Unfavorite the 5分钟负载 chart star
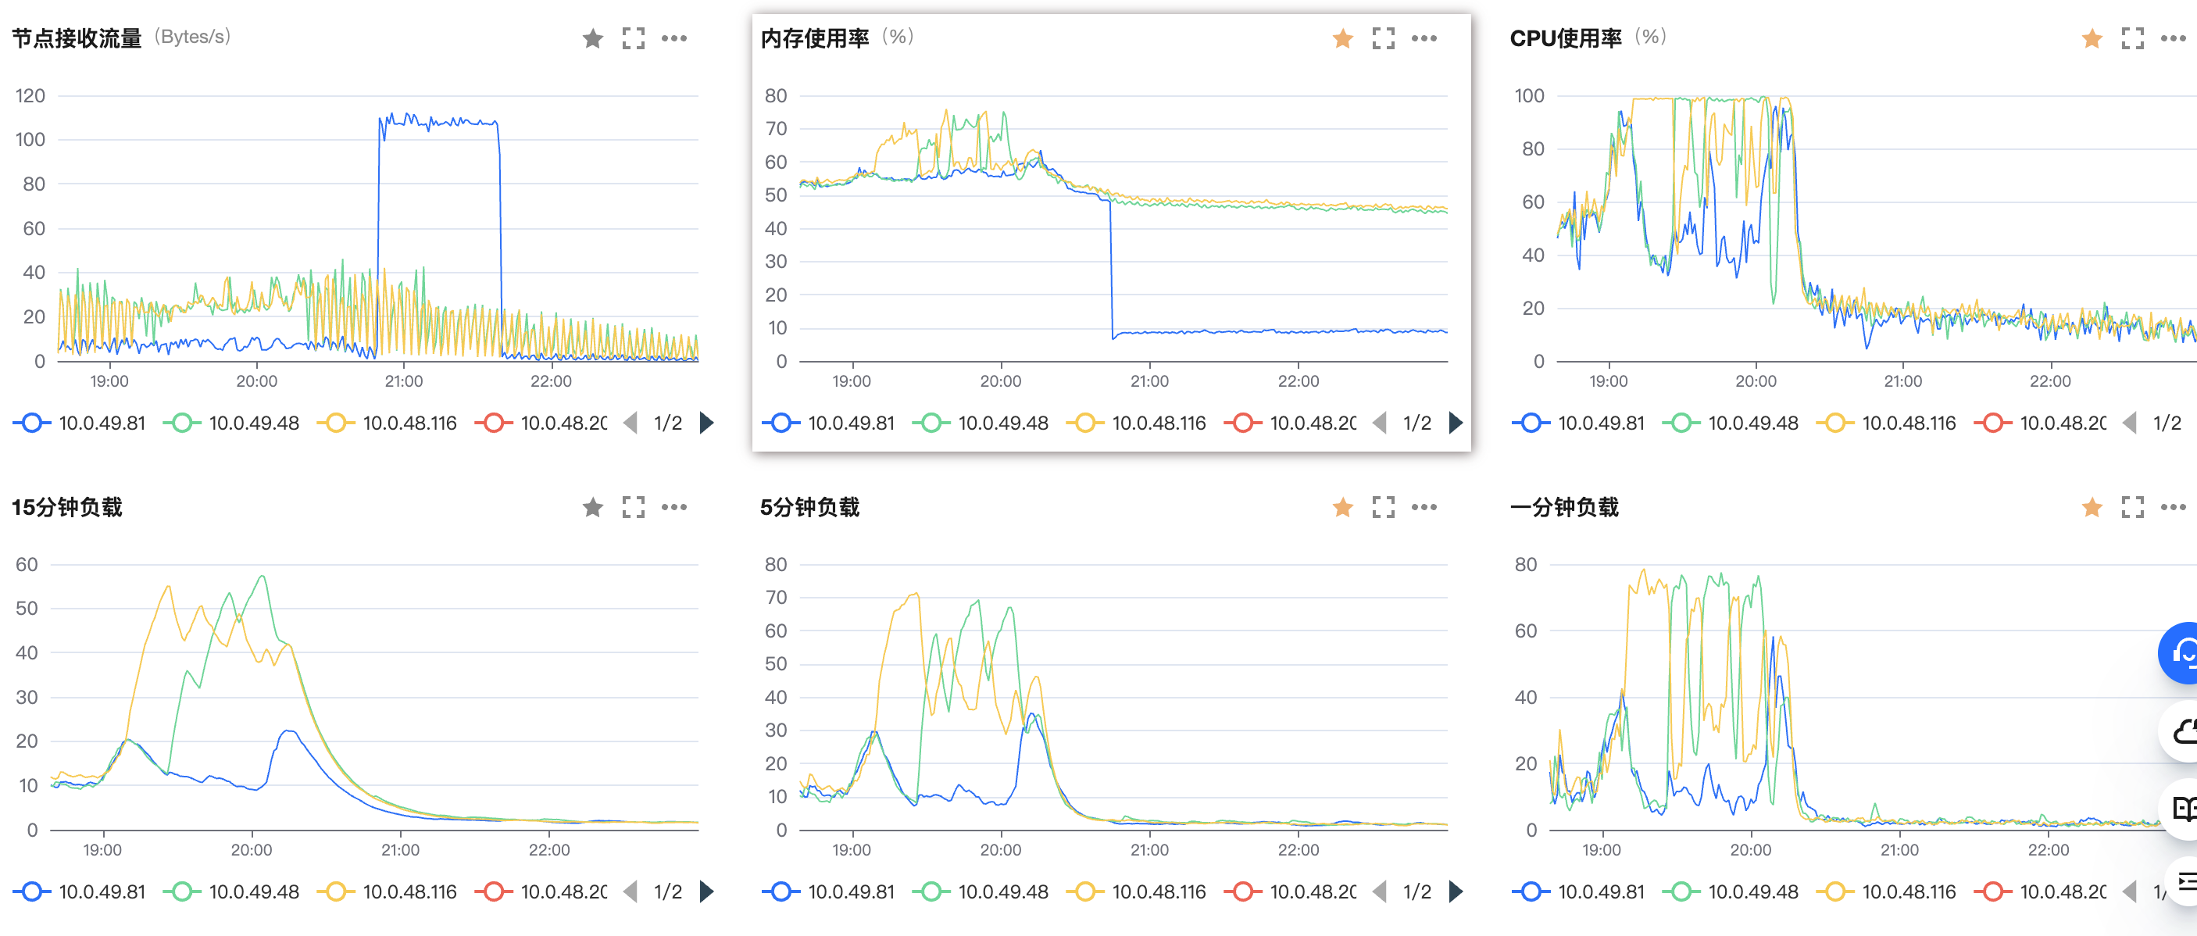Viewport: 2197px width, 936px height. click(1342, 508)
